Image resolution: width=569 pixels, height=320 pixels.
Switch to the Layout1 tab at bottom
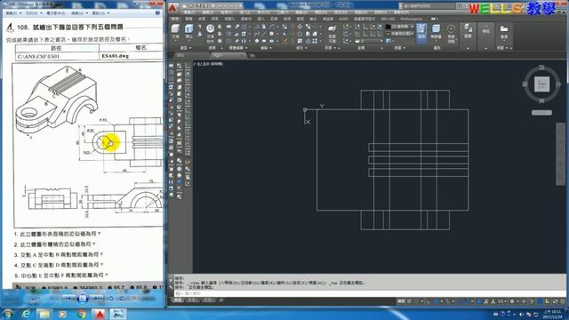193,300
